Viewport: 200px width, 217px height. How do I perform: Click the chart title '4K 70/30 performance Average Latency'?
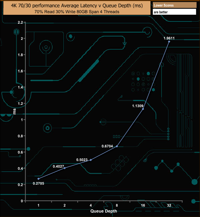[77, 6]
